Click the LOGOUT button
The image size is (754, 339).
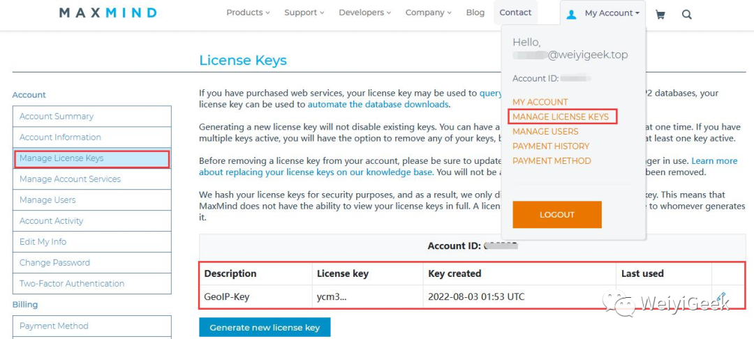coord(557,215)
